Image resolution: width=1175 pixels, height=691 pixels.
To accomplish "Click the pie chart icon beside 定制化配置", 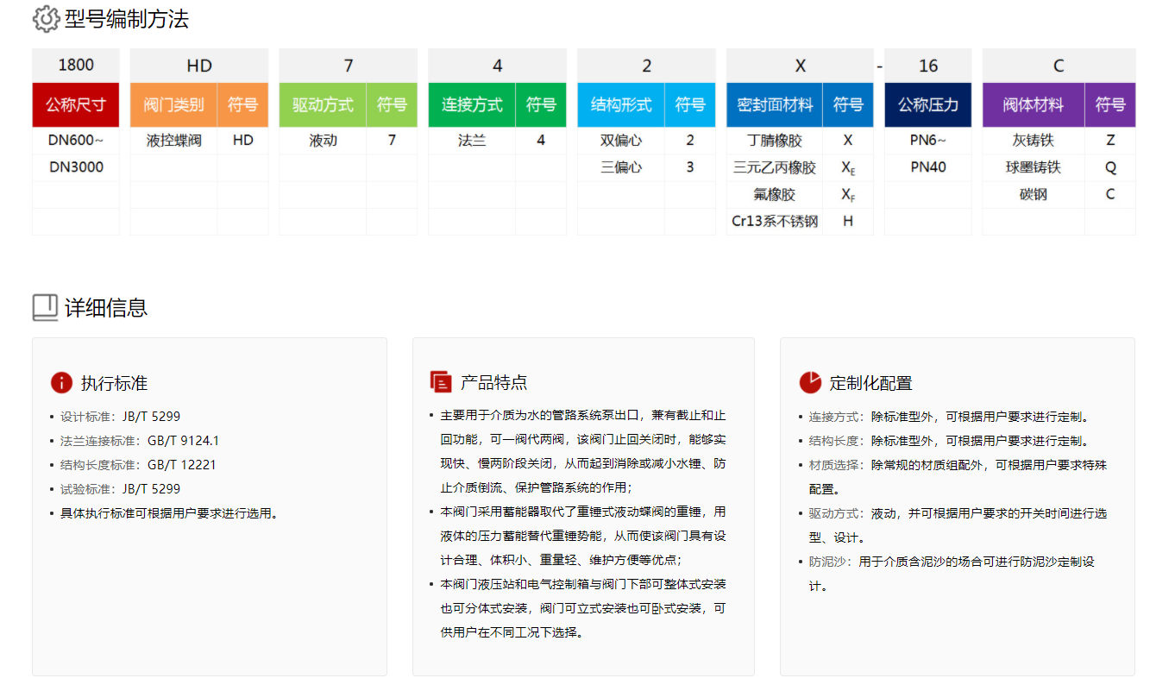I will click(x=810, y=382).
